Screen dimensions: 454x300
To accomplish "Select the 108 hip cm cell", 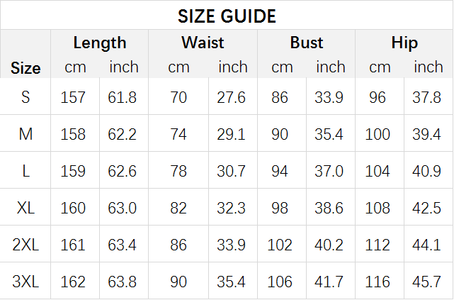I will 378,208.
